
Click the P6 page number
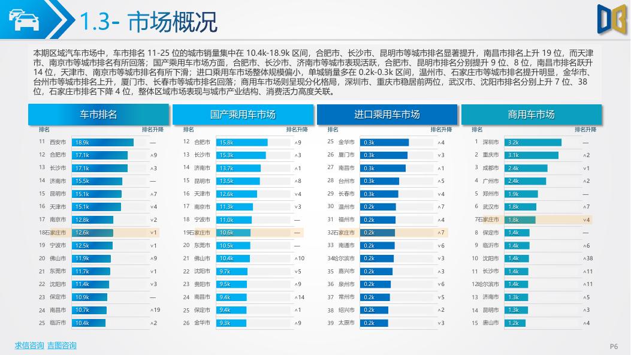pyautogui.click(x=613, y=345)
